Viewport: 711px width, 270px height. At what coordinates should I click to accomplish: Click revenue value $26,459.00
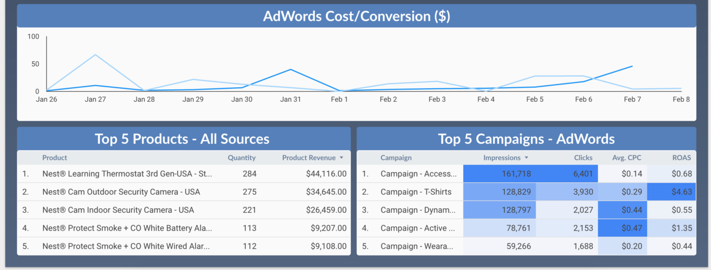[326, 210]
